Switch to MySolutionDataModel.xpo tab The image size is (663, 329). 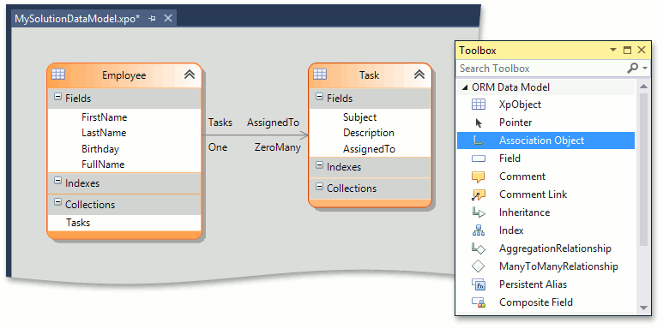point(77,19)
